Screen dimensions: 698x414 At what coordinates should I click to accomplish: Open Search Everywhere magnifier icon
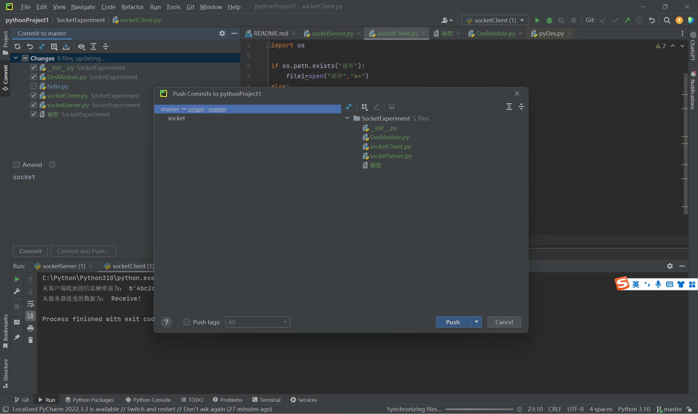(667, 20)
